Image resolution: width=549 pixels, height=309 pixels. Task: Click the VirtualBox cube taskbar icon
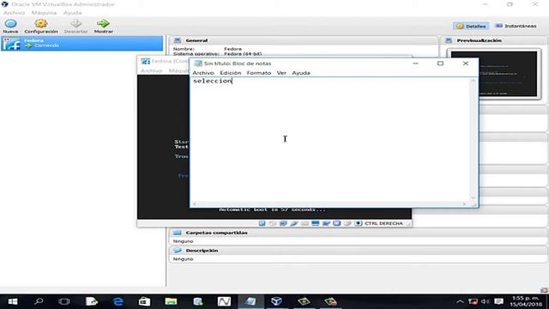tap(276, 301)
